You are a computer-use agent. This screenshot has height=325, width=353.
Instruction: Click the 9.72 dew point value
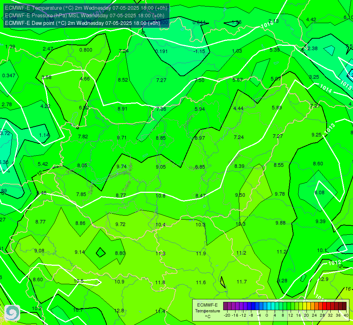click(120, 224)
